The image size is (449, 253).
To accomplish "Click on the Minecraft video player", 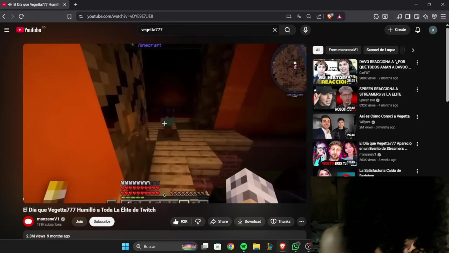I will [x=165, y=123].
